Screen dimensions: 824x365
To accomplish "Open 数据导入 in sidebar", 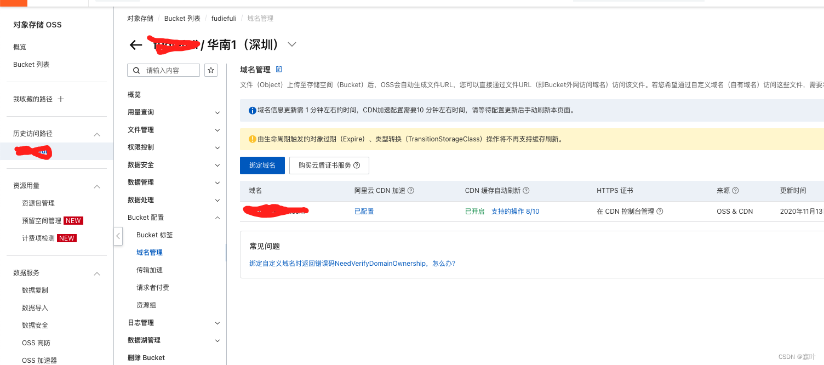I will tap(35, 308).
